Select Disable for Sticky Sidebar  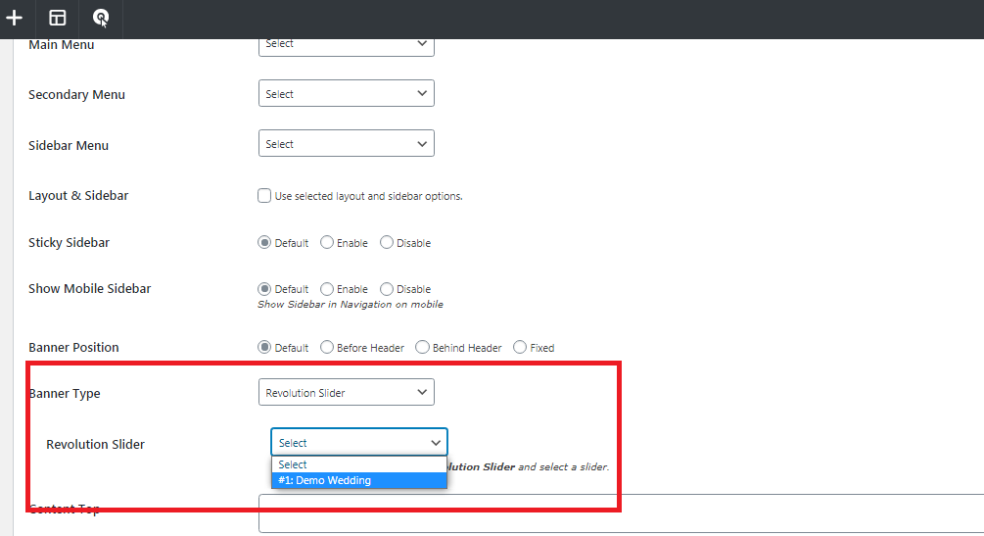(387, 243)
